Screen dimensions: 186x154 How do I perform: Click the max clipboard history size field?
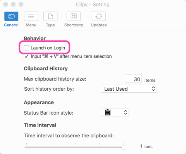[133, 79]
